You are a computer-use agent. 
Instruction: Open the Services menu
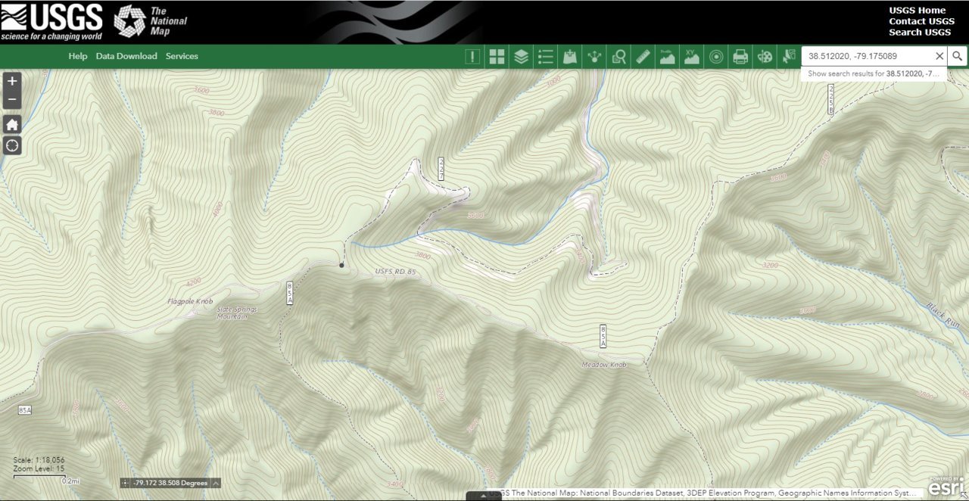182,56
